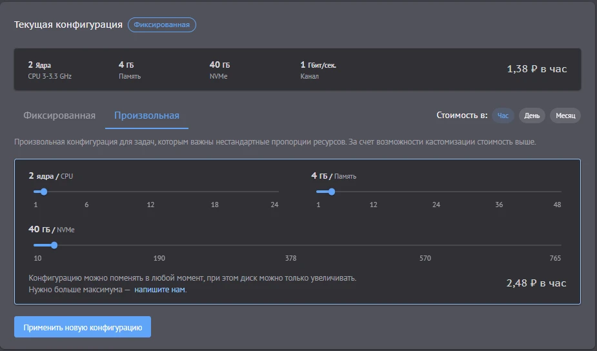Click the 36 mark on the memory scale
The width and height of the screenshot is (597, 351).
click(x=499, y=205)
